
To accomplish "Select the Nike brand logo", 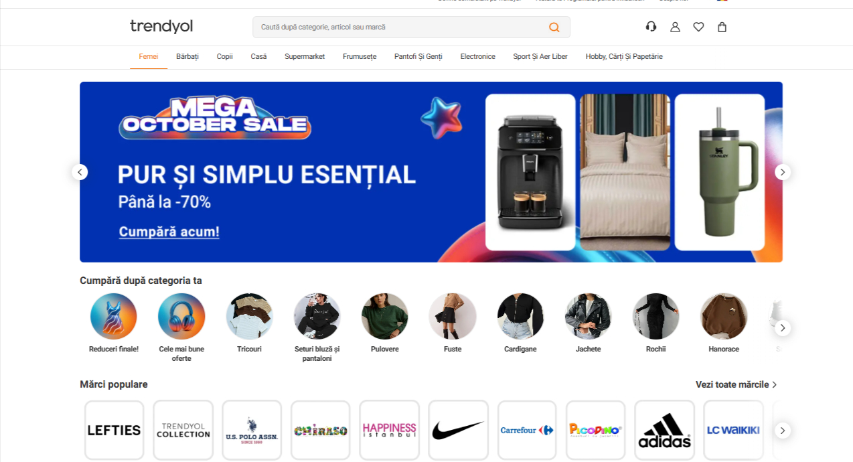I will (458, 430).
